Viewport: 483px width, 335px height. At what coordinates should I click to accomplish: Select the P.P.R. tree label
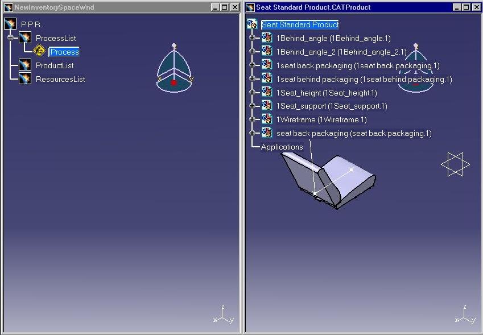(x=31, y=24)
